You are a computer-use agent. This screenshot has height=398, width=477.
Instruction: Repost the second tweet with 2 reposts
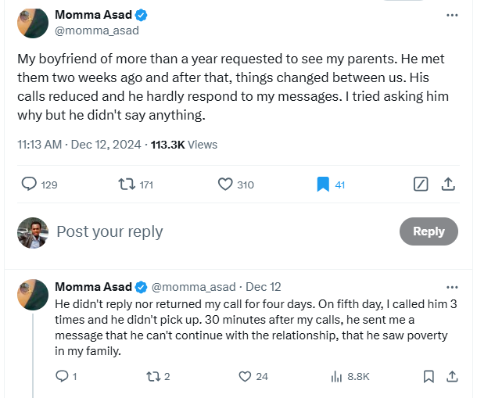(152, 376)
